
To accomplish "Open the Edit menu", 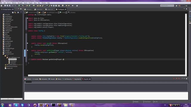I will [4, 3].
